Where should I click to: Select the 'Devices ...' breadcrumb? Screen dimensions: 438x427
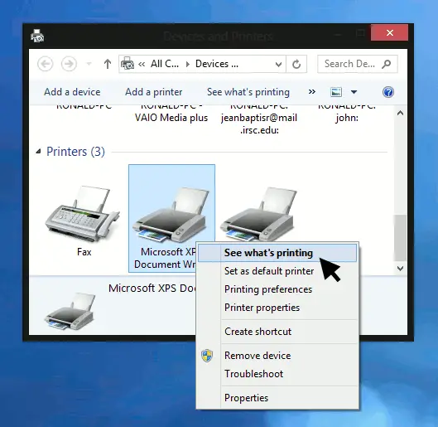coord(217,64)
